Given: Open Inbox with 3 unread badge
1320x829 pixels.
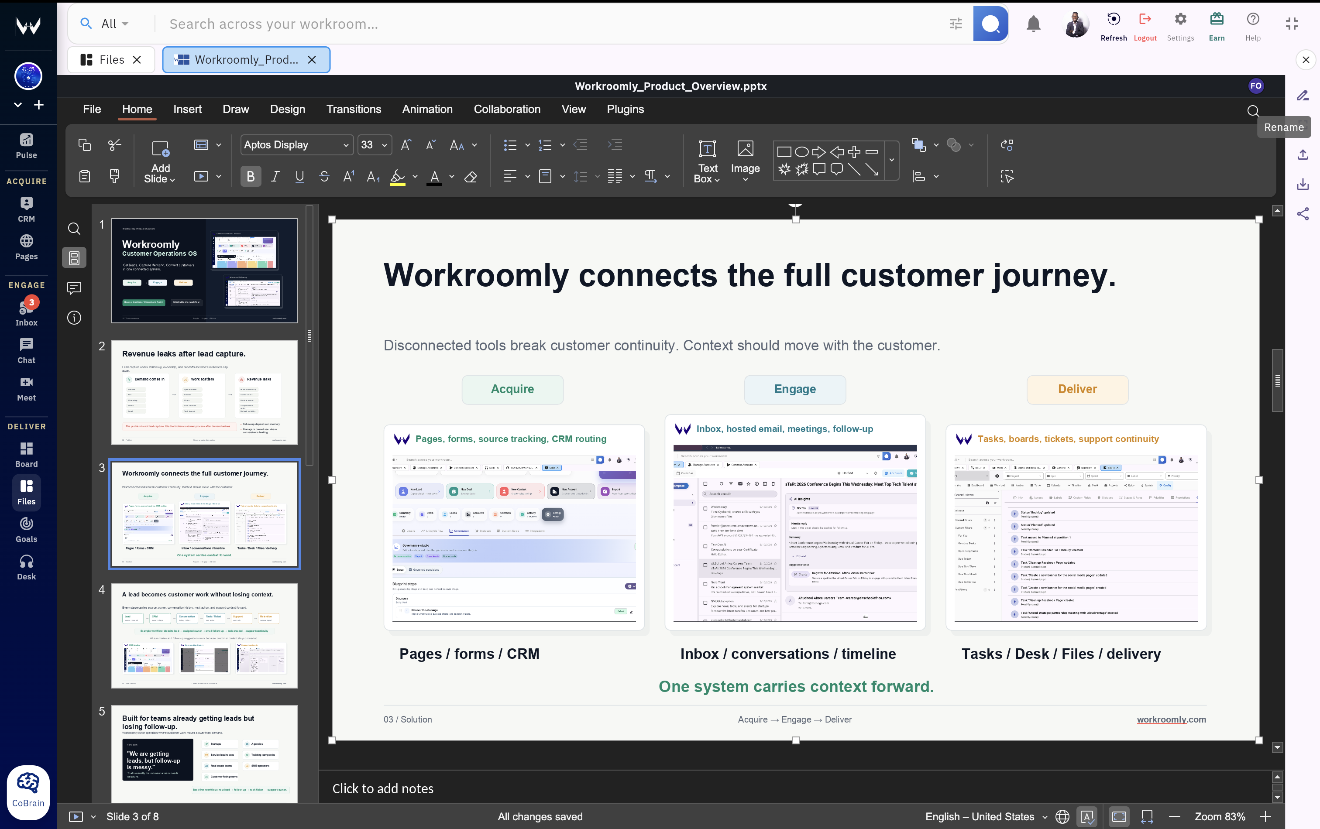Looking at the screenshot, I should click(26, 313).
